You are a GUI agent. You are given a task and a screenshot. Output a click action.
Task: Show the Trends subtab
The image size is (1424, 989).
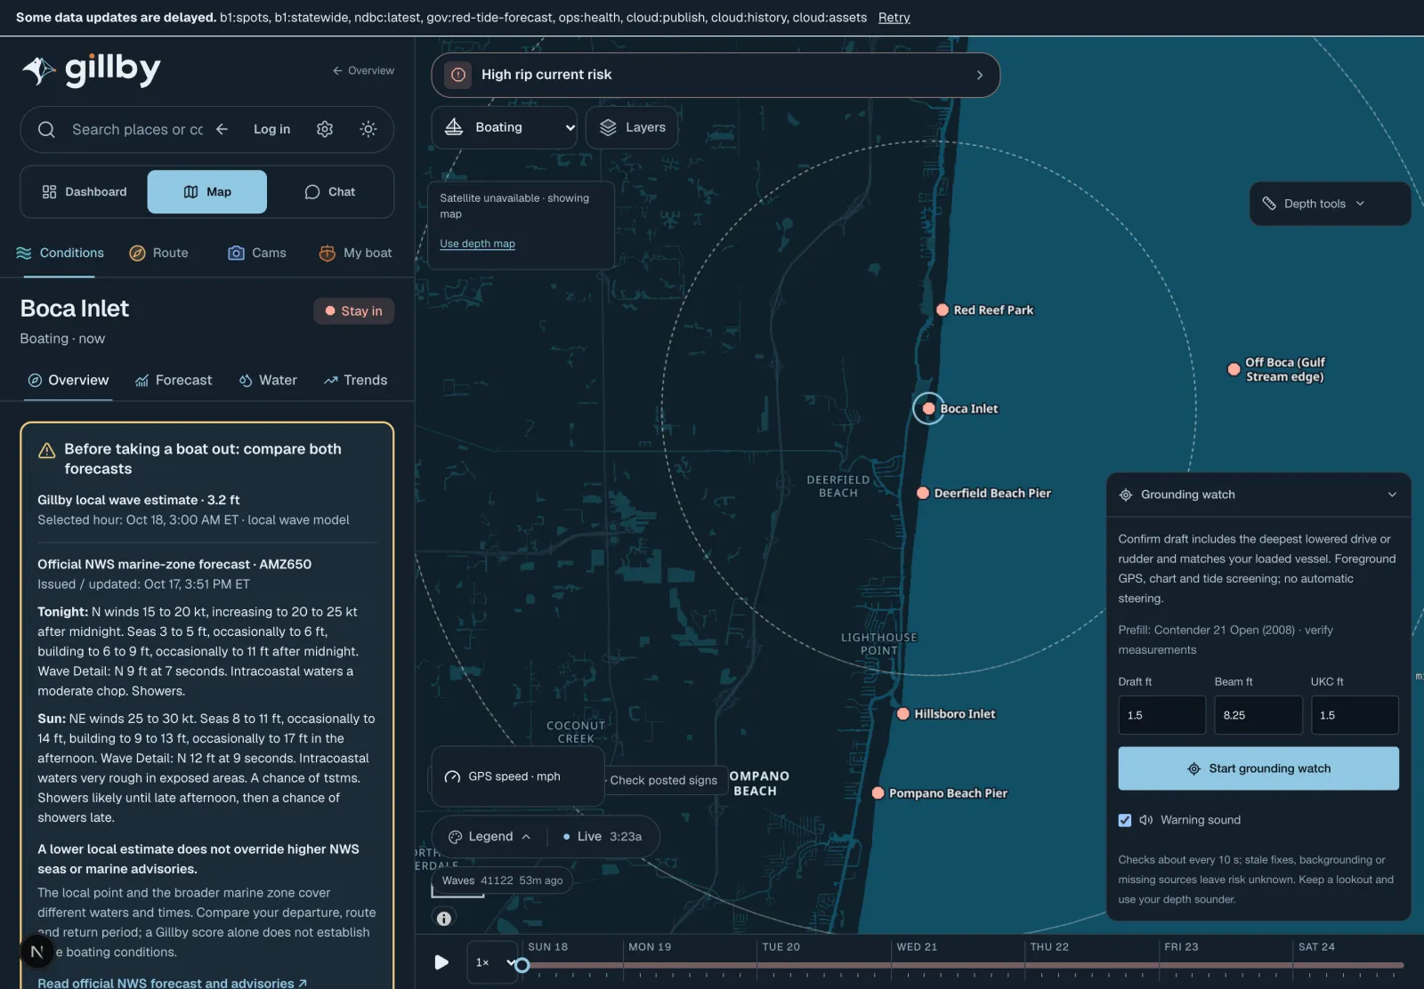[355, 380]
